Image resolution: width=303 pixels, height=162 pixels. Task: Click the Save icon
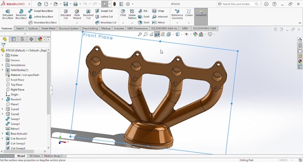coord(66,4)
